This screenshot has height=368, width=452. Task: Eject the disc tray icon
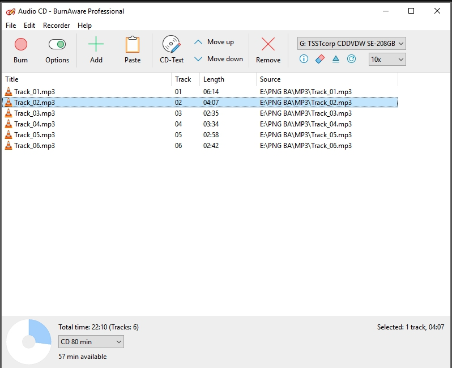[336, 59]
